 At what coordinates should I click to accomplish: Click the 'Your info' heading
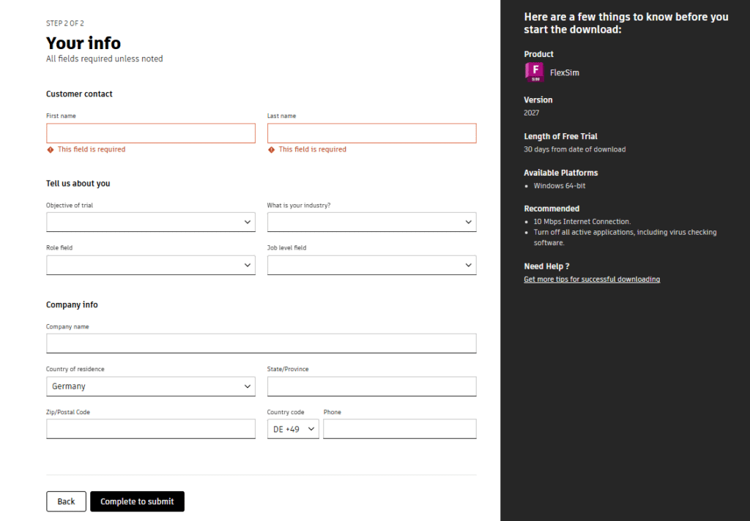pos(83,43)
